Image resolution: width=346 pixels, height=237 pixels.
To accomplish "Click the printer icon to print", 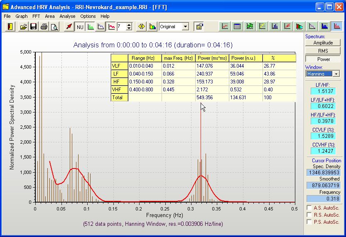I will [44, 27].
